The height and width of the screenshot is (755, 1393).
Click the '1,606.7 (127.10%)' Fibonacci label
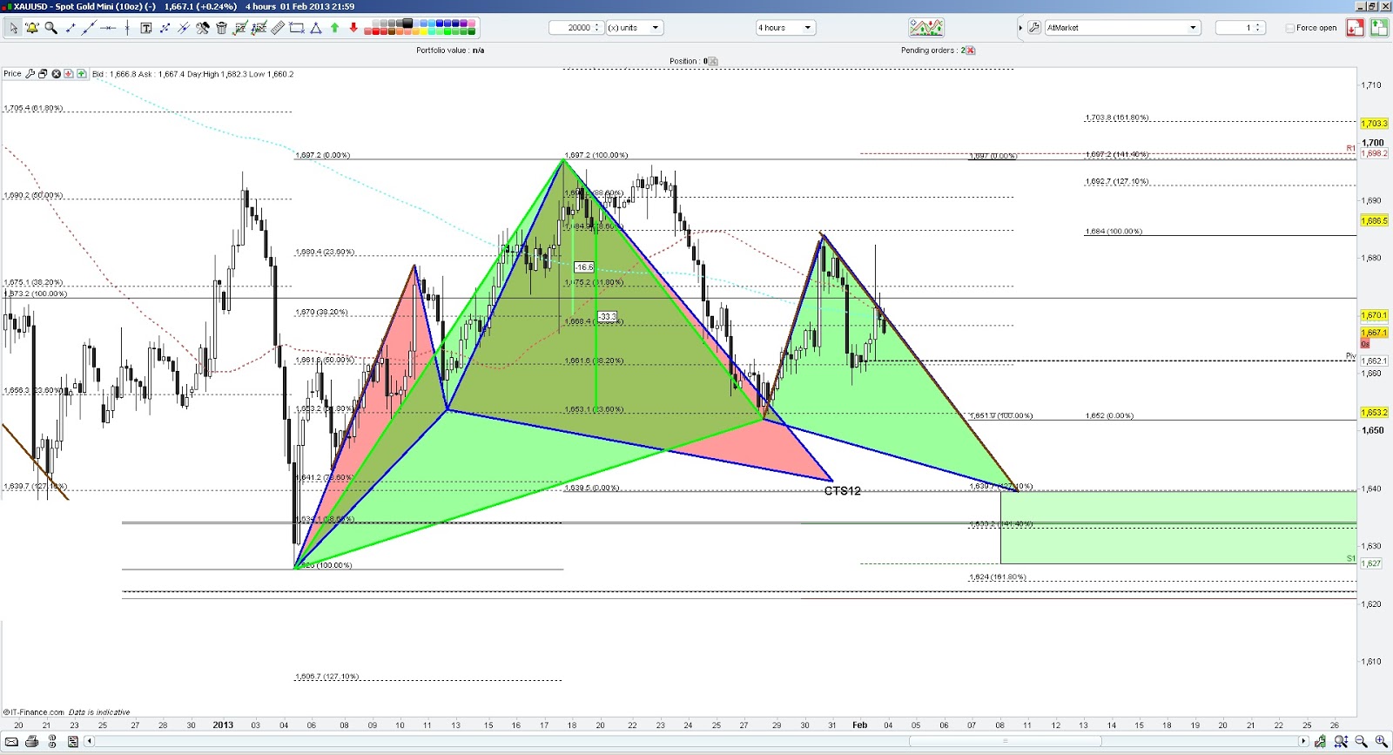coord(326,677)
